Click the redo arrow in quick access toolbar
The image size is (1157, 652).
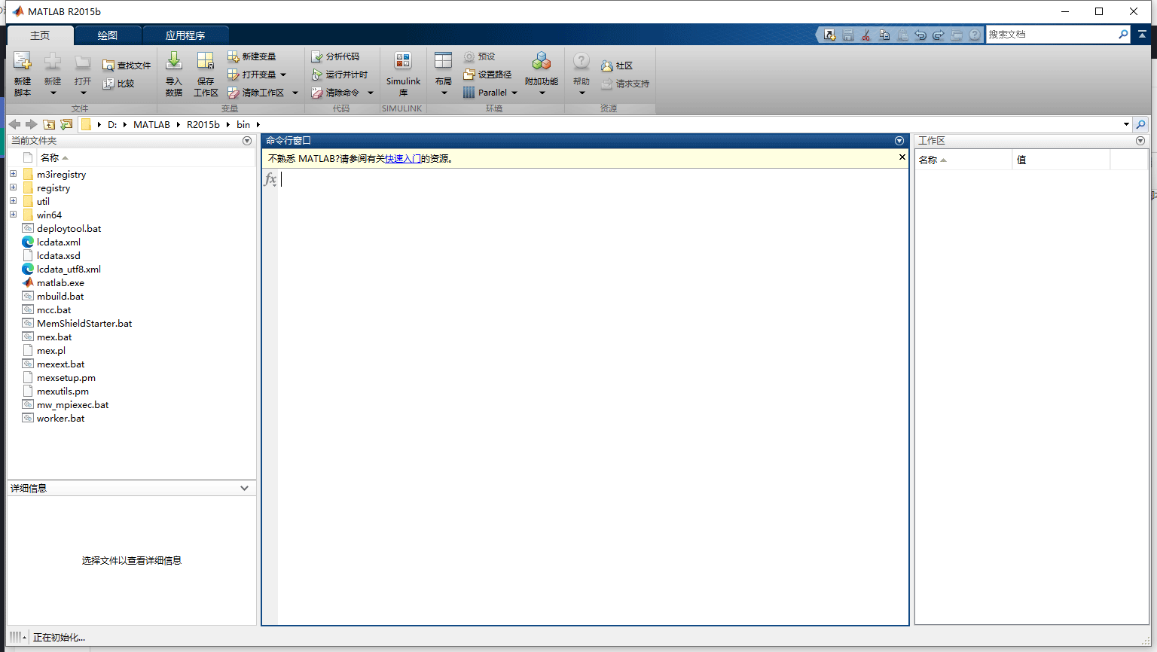[939, 35]
